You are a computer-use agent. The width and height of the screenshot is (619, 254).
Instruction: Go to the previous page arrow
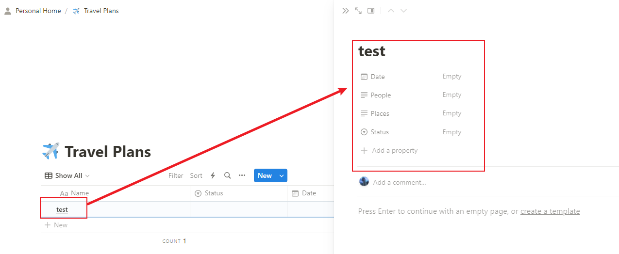tap(391, 11)
